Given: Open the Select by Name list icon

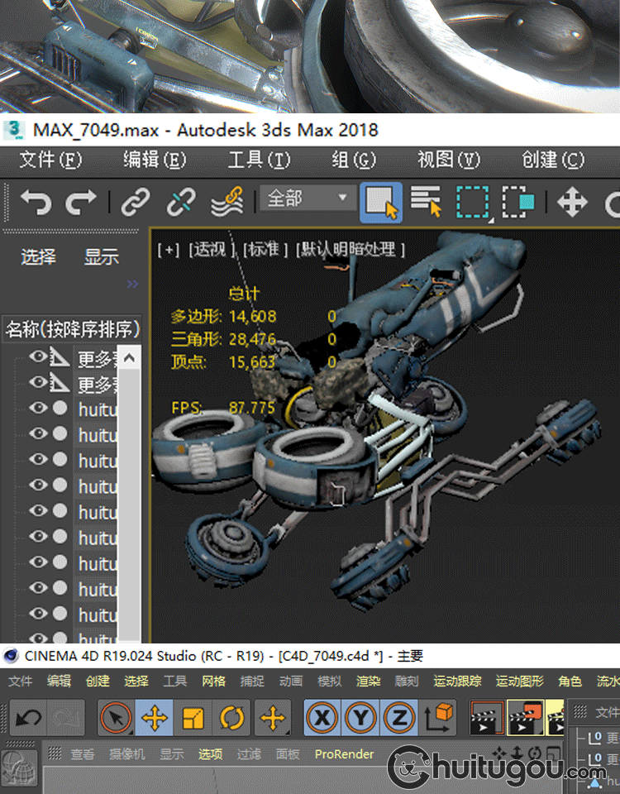Looking at the screenshot, I should coord(427,202).
